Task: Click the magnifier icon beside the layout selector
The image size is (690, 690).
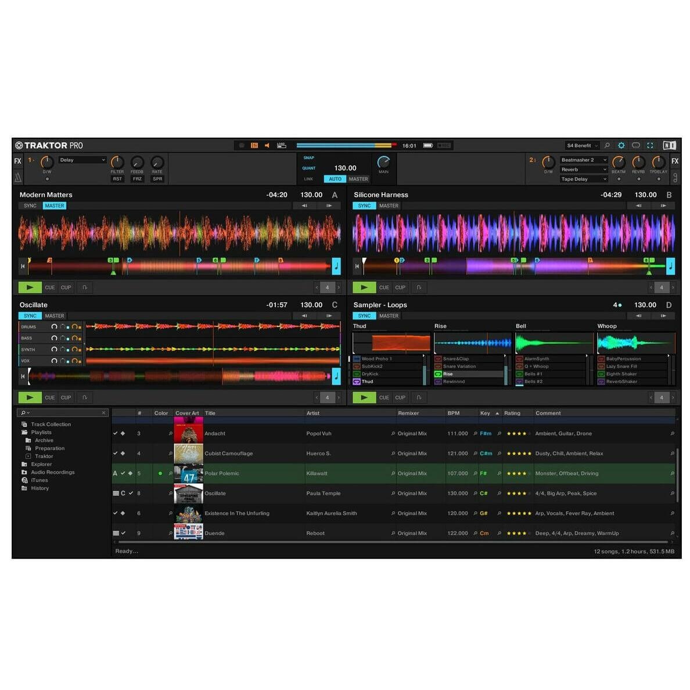Action: [x=607, y=145]
